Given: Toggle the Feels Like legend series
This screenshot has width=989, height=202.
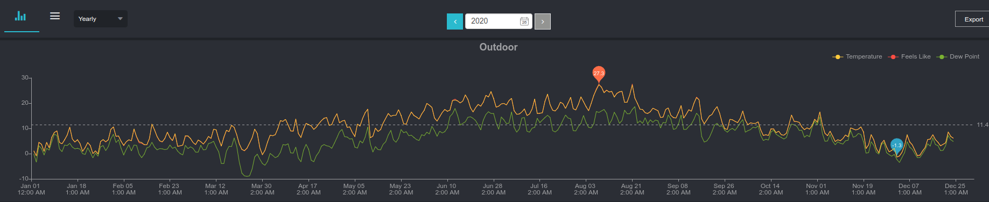Looking at the screenshot, I should [909, 56].
